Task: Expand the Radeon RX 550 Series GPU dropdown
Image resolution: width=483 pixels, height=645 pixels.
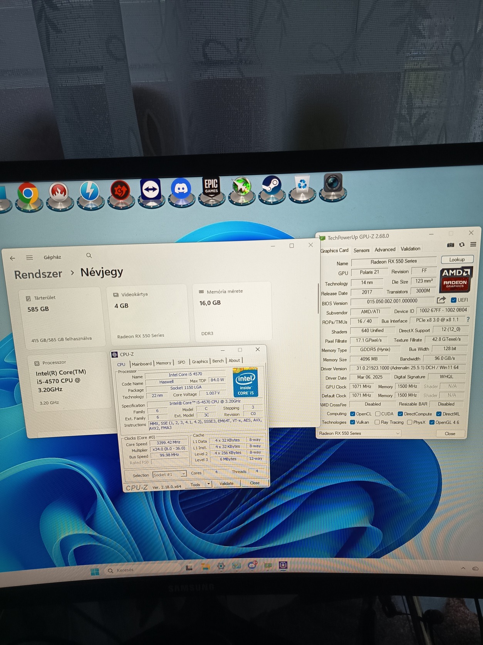Action: 359,434
